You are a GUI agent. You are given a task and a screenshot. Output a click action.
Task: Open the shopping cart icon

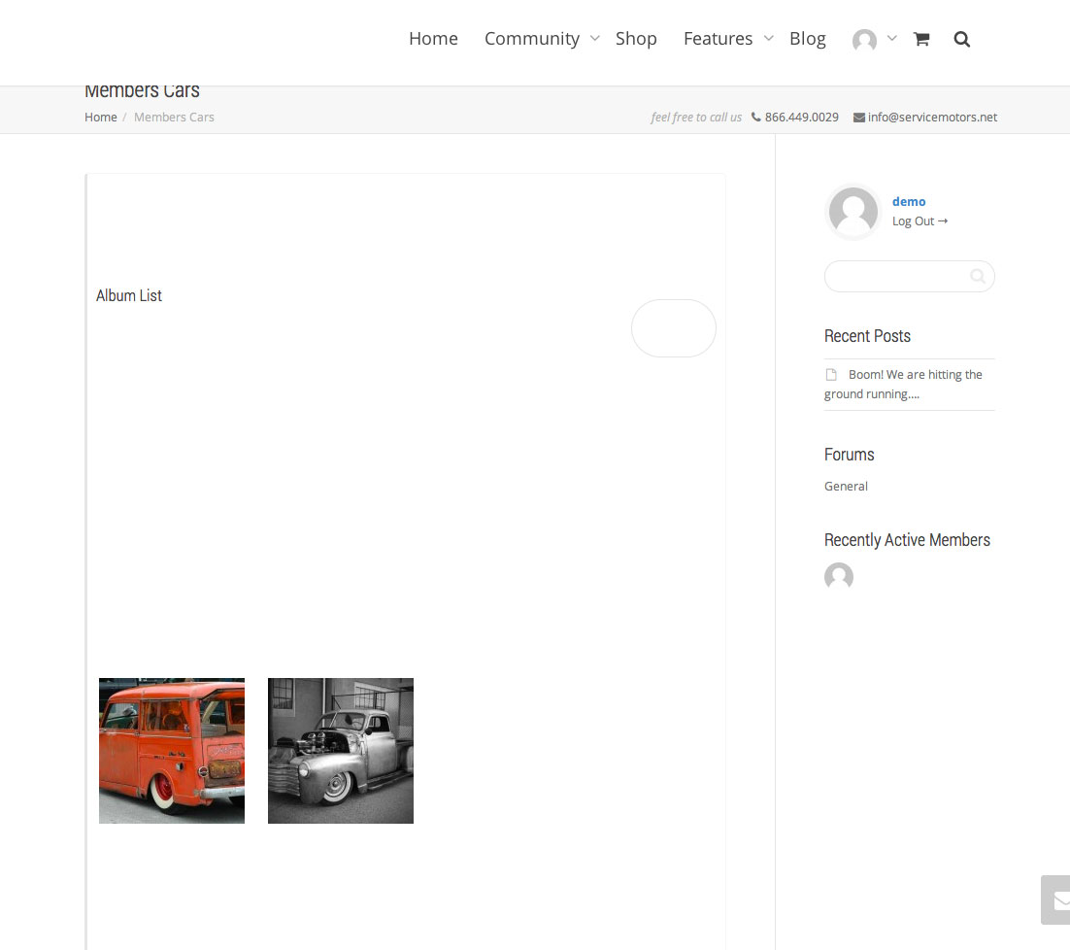pyautogui.click(x=921, y=39)
